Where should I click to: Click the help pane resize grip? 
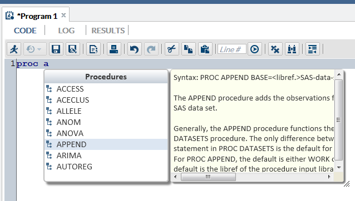coord(347,184)
